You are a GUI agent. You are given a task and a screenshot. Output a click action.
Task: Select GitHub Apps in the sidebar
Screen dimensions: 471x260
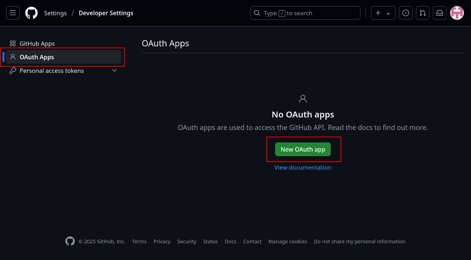[x=37, y=43]
